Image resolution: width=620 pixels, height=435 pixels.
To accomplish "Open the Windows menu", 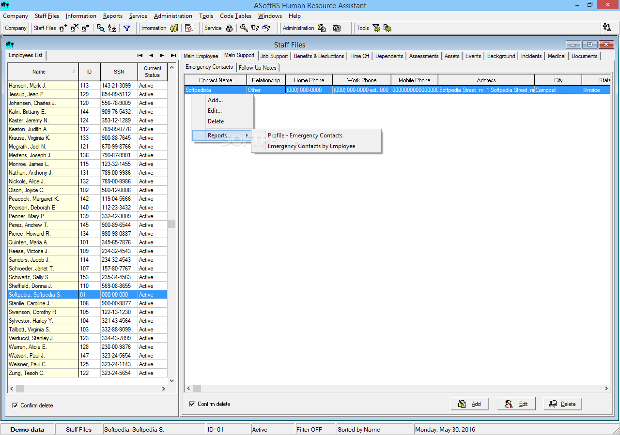I will 270,16.
